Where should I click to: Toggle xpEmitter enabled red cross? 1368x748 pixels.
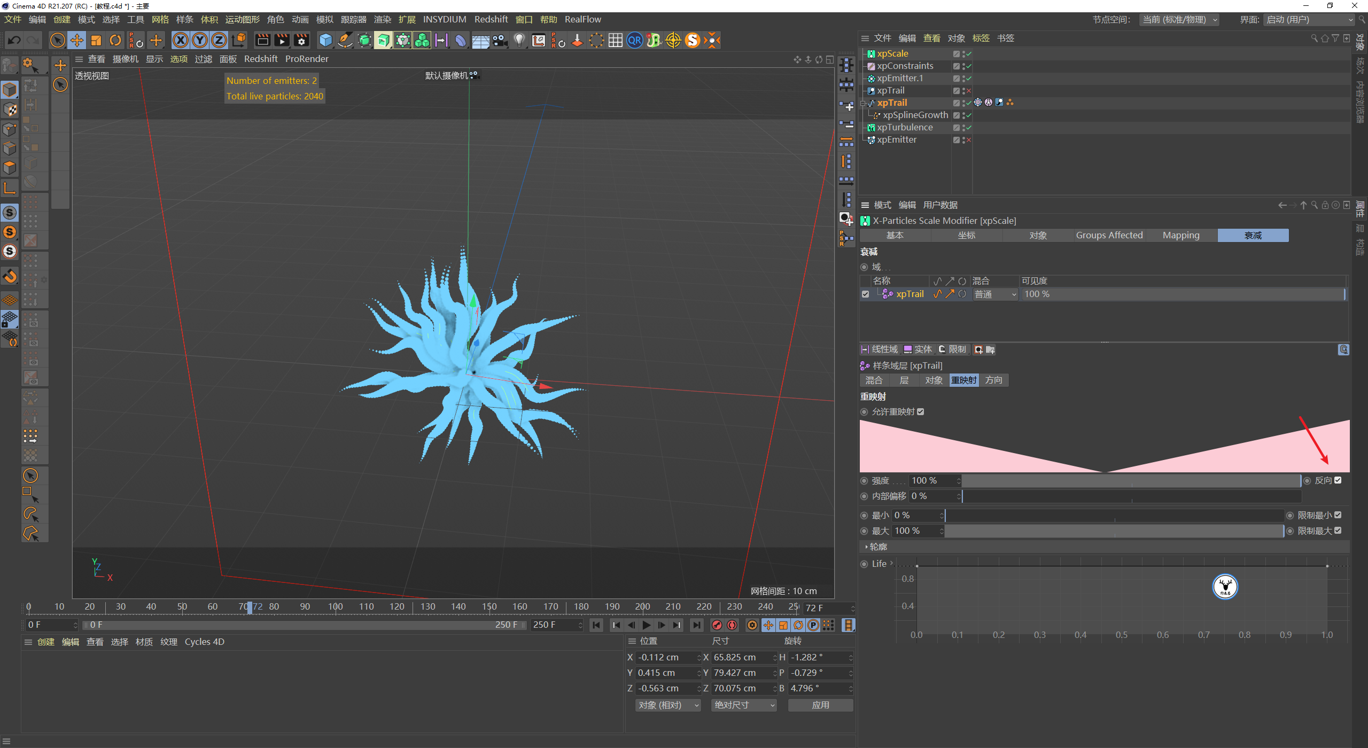969,140
